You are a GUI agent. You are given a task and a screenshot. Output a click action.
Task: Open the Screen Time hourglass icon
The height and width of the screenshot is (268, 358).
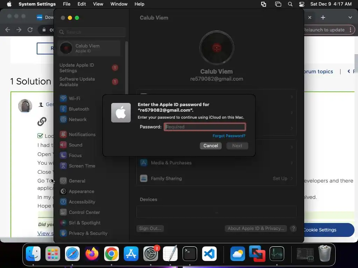(x=63, y=166)
